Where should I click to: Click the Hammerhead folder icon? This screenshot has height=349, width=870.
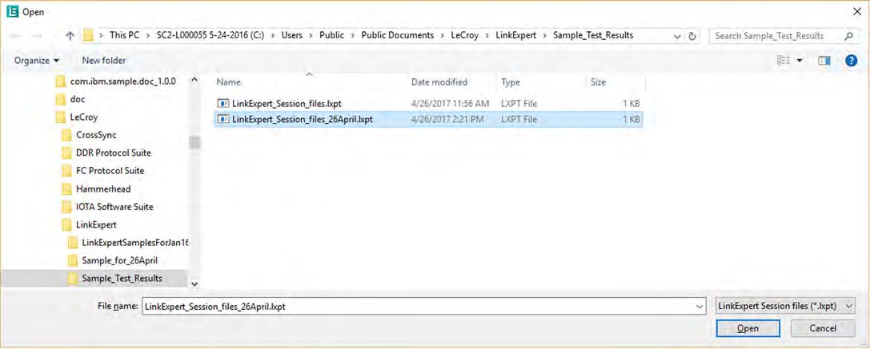pyautogui.click(x=66, y=189)
